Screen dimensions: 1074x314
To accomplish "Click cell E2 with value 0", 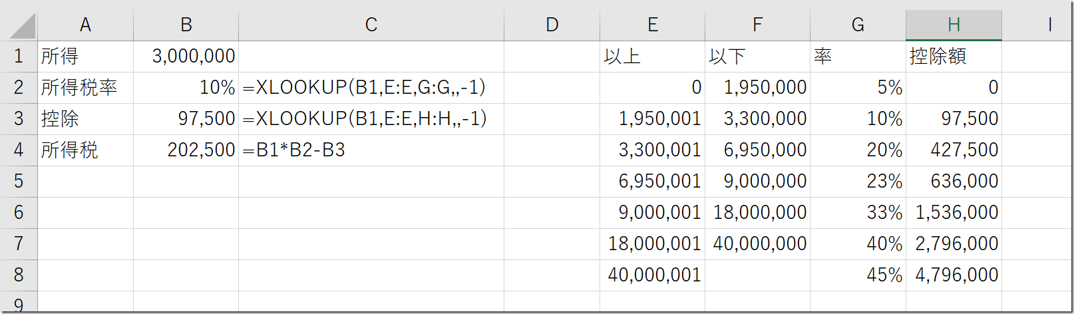I will point(652,88).
